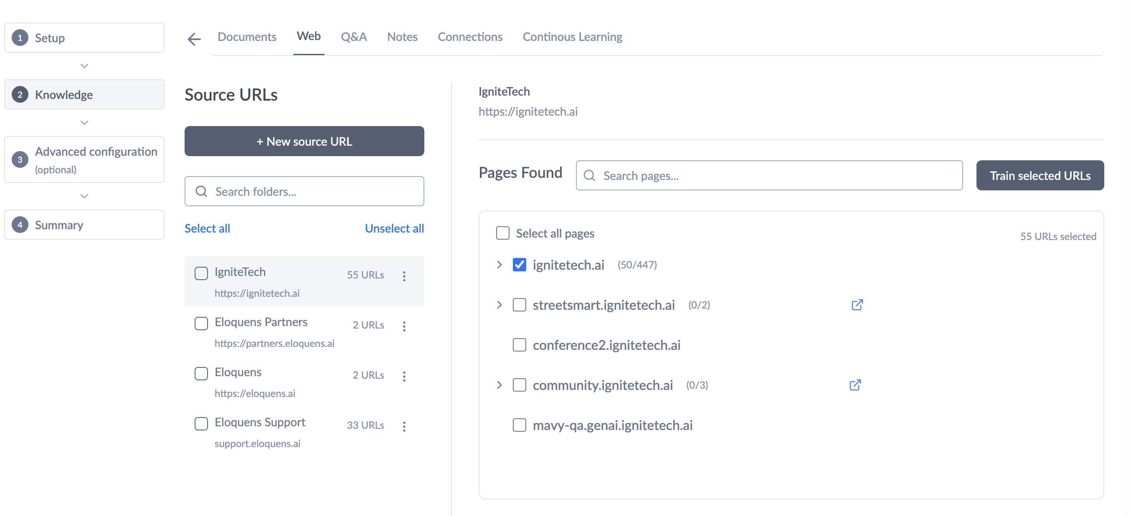The width and height of the screenshot is (1131, 516).
Task: Check the Select all pages checkbox
Action: [x=503, y=233]
